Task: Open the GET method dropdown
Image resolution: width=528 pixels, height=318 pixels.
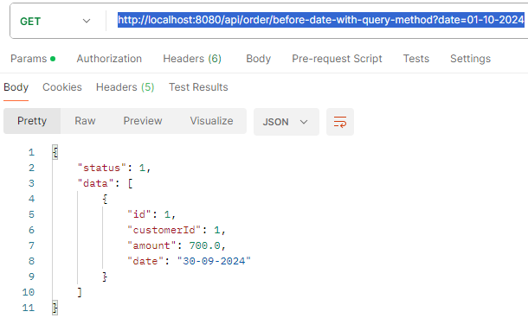Action: pyautogui.click(x=55, y=22)
